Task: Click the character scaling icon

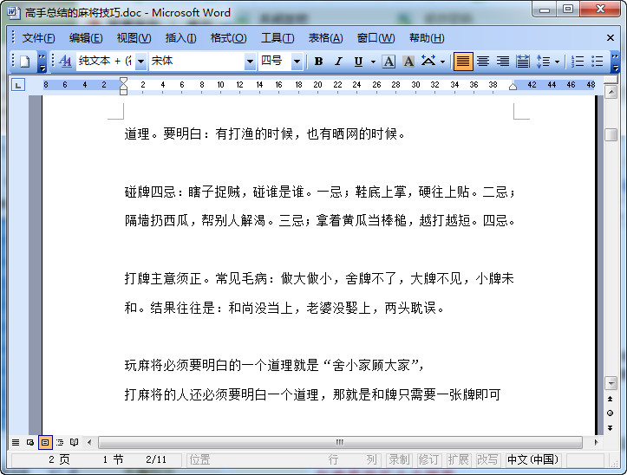Action: pos(428,62)
